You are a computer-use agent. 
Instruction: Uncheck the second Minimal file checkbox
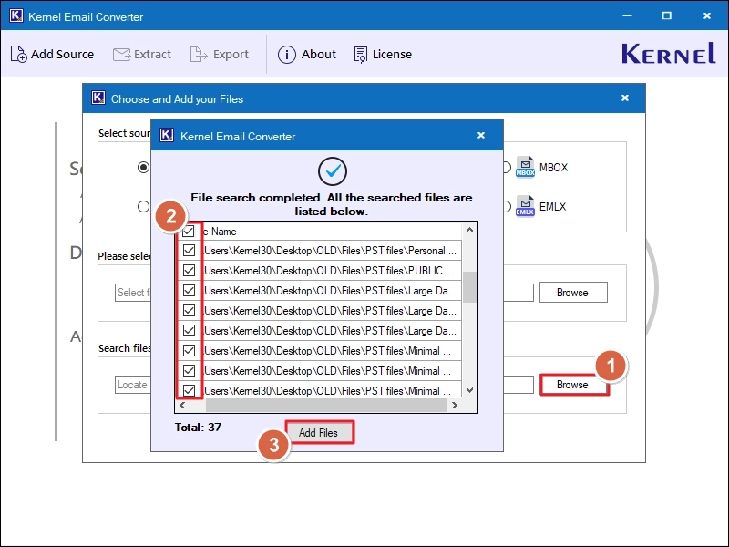(189, 370)
